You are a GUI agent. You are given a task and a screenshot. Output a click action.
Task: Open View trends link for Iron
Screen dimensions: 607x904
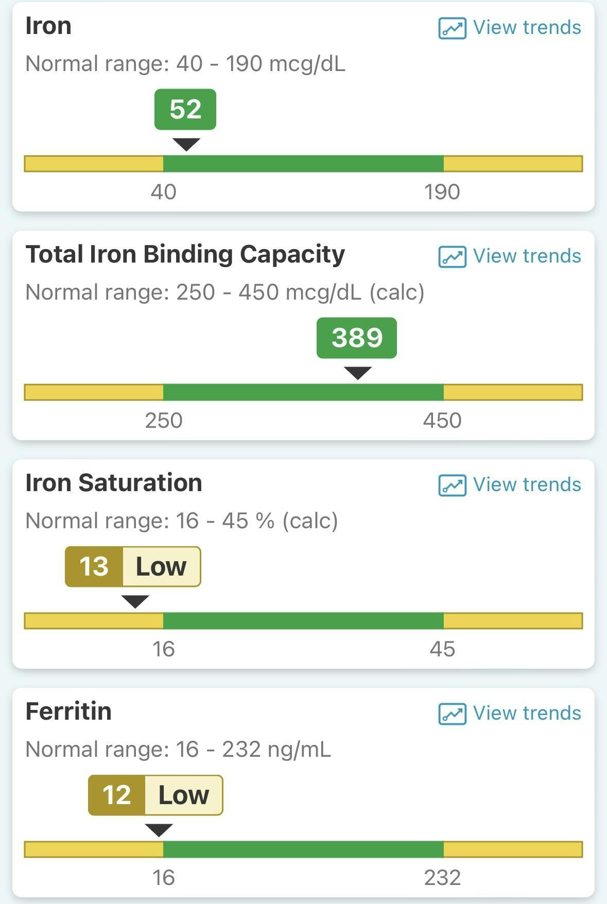(x=527, y=28)
